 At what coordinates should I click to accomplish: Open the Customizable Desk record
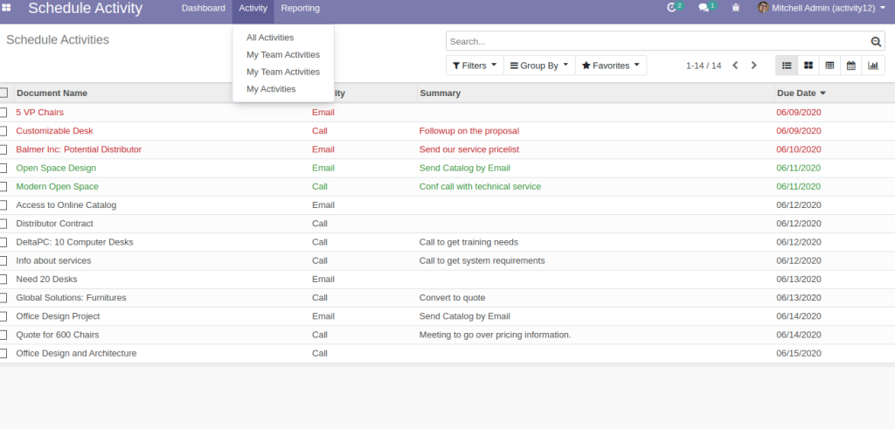pyautogui.click(x=54, y=131)
